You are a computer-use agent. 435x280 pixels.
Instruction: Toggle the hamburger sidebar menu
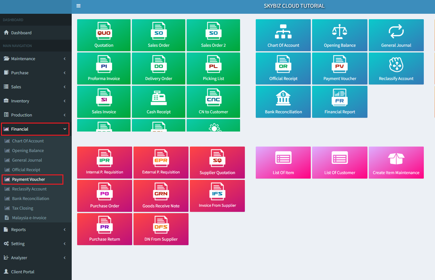pos(78,6)
